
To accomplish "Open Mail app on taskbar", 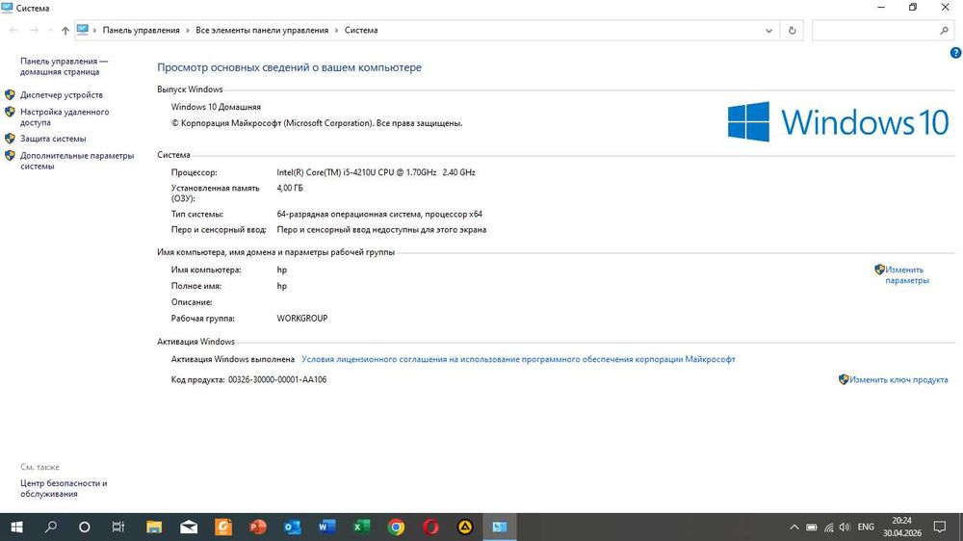I will pyautogui.click(x=189, y=527).
